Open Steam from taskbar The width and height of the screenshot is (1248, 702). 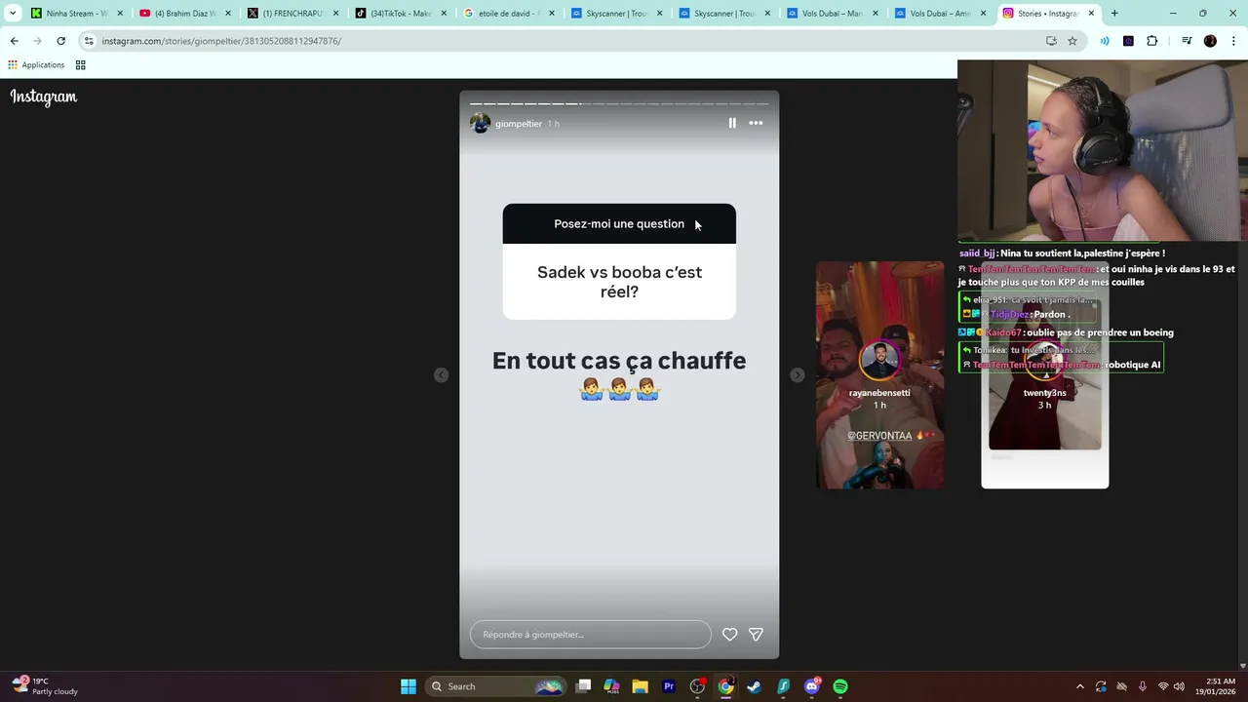click(x=754, y=686)
